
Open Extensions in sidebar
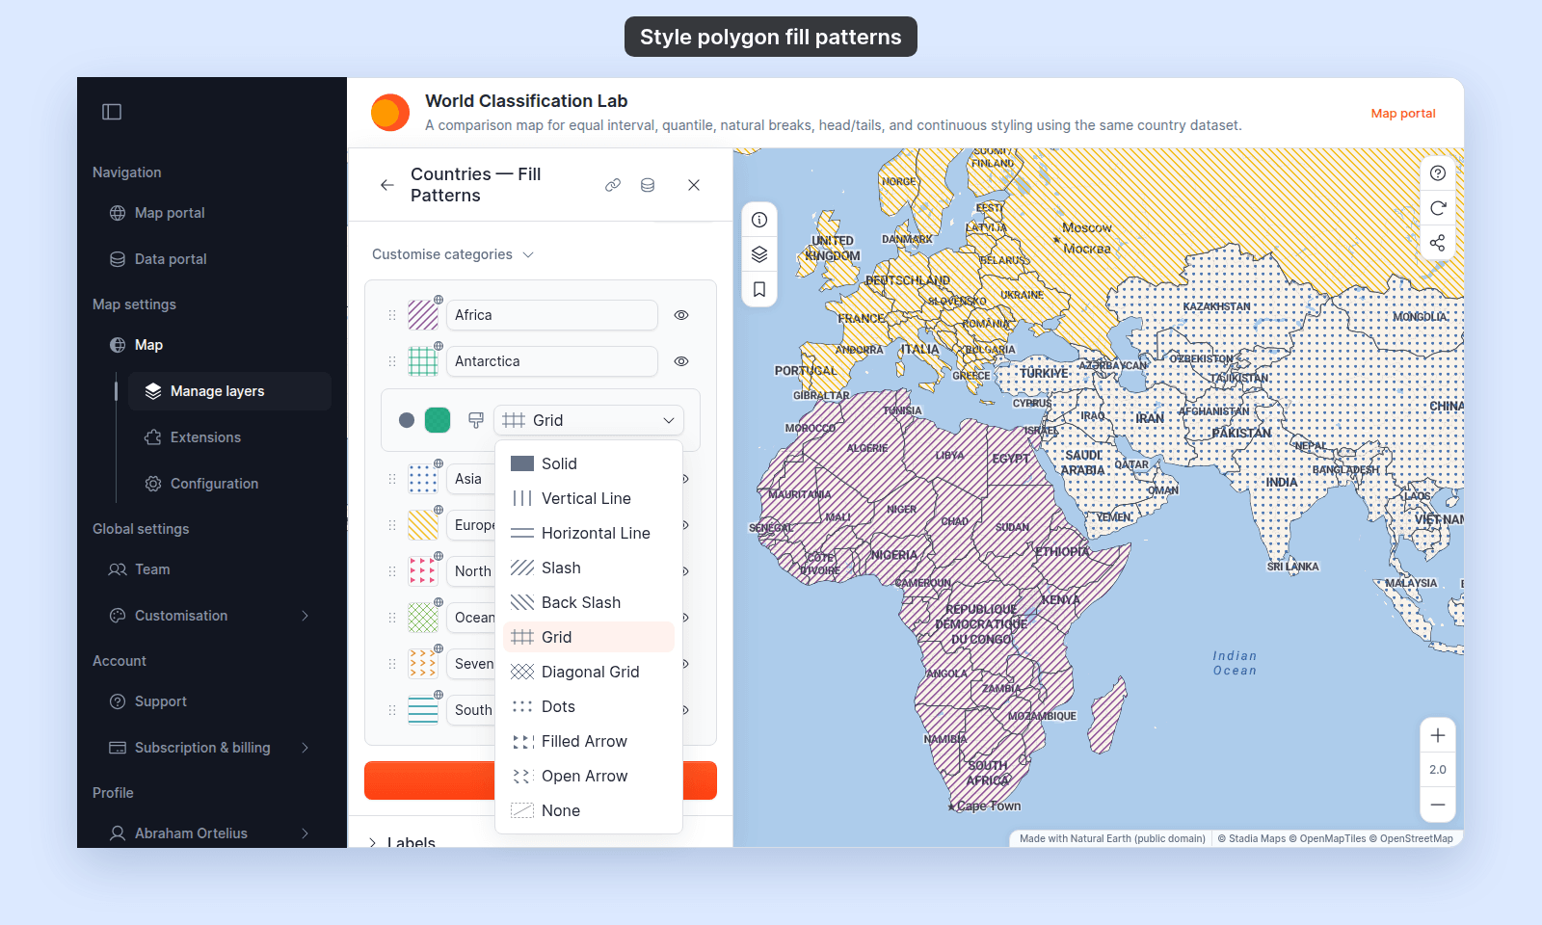229,437
